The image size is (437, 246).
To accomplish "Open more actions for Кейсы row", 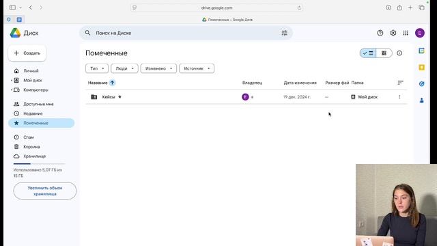I will click(x=399, y=97).
